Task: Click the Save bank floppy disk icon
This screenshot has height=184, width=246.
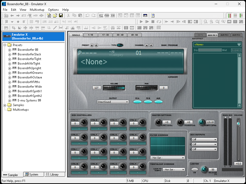Action: pyautogui.click(x=61, y=16)
